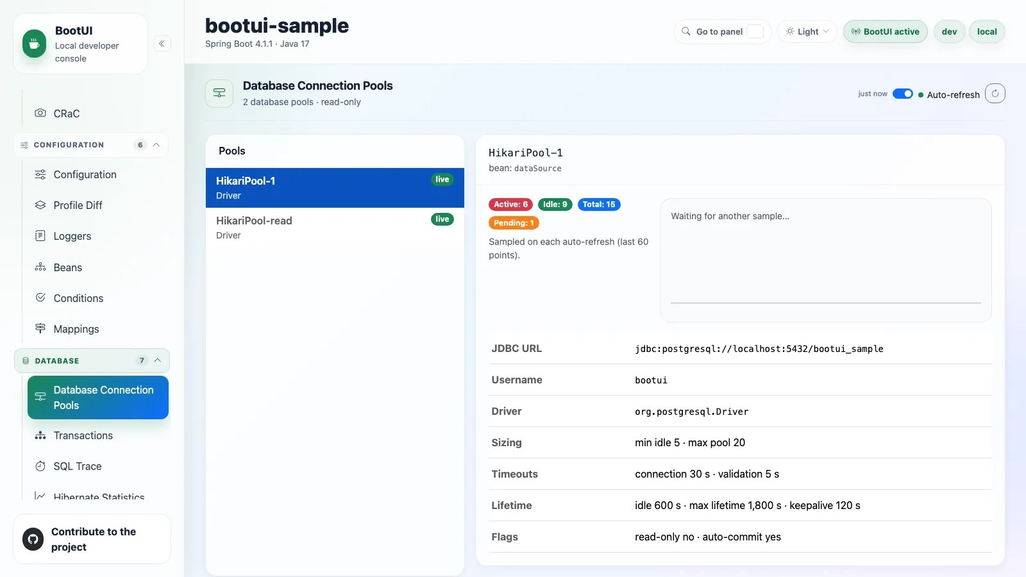Viewport: 1026px width, 577px height.
Task: Click the configuration count badge 6
Action: click(140, 145)
